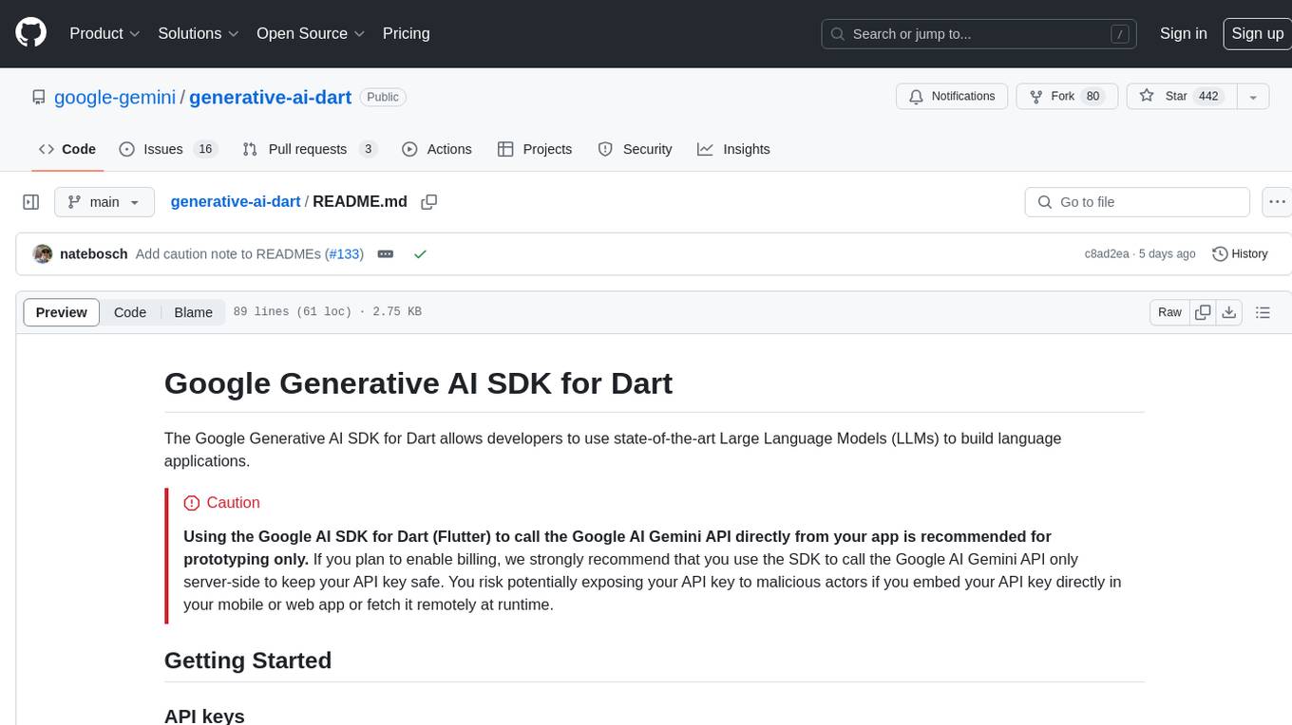Switch to the Actions tab
The height and width of the screenshot is (725, 1292).
pyautogui.click(x=437, y=149)
